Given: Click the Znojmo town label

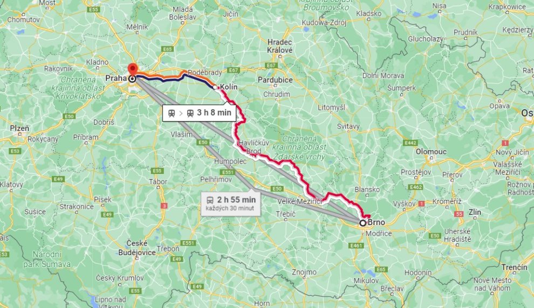Looking at the screenshot, I should 304,272.
